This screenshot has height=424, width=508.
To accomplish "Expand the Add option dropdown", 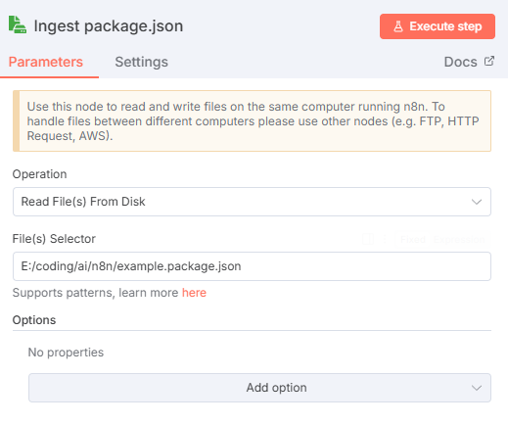I will coord(259,388).
